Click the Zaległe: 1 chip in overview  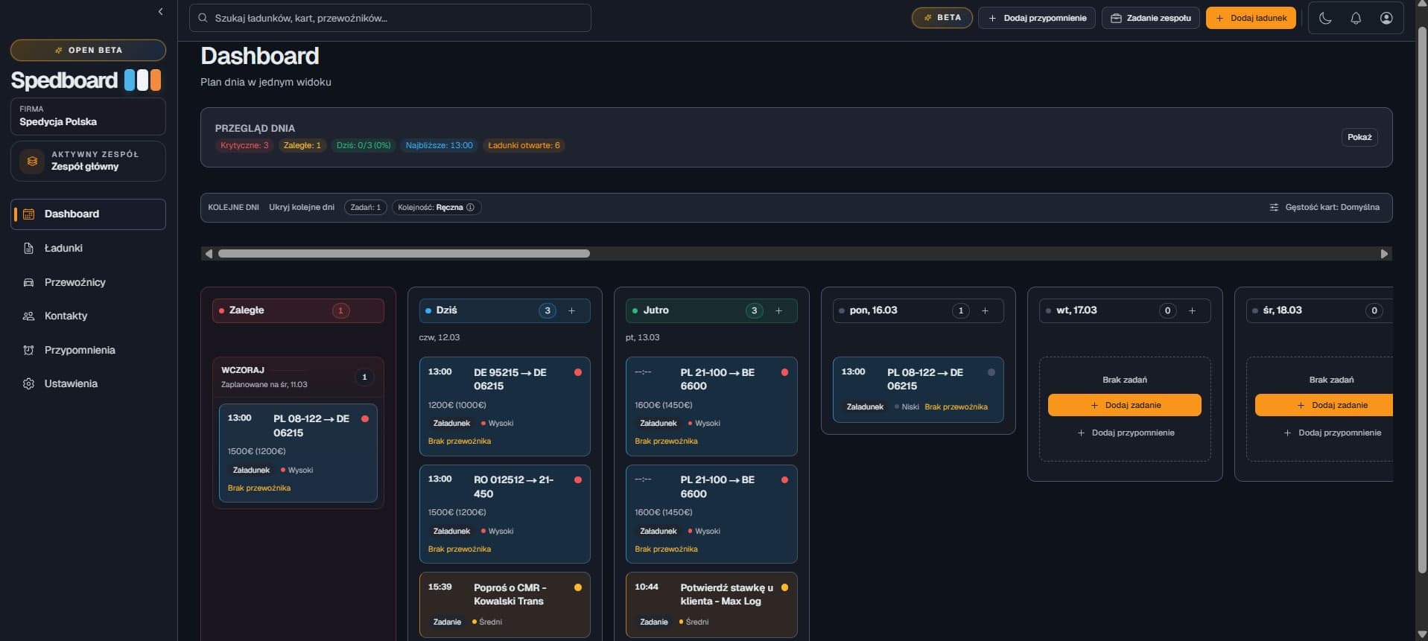302,145
